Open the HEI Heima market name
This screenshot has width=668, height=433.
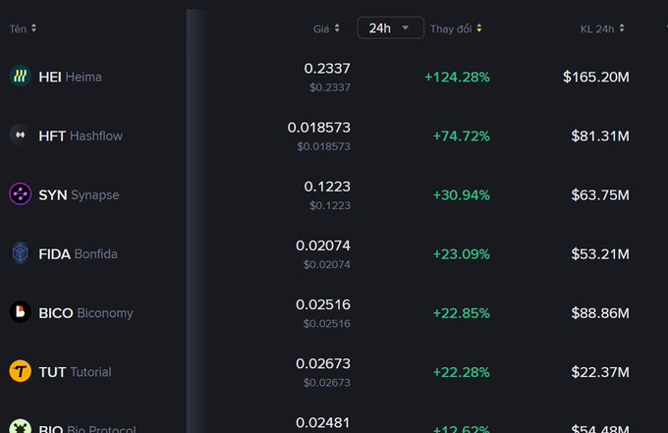pos(71,77)
